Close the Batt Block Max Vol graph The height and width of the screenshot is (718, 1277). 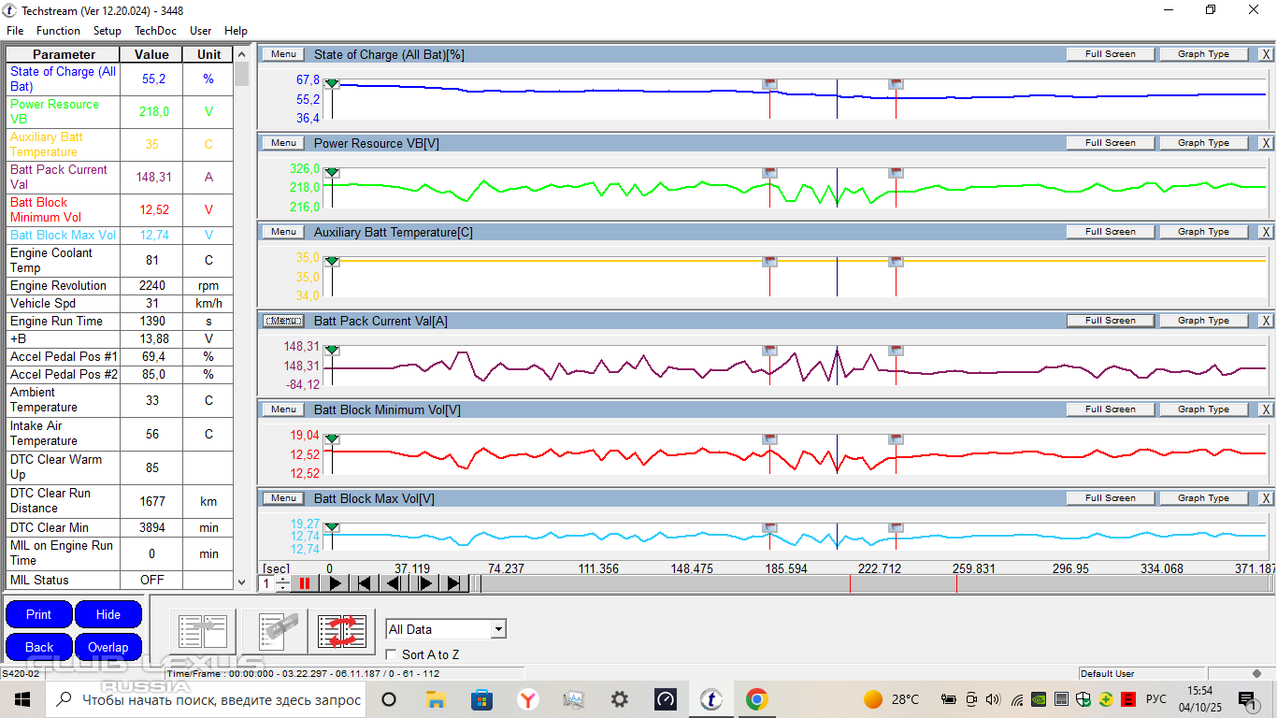[x=1265, y=498]
